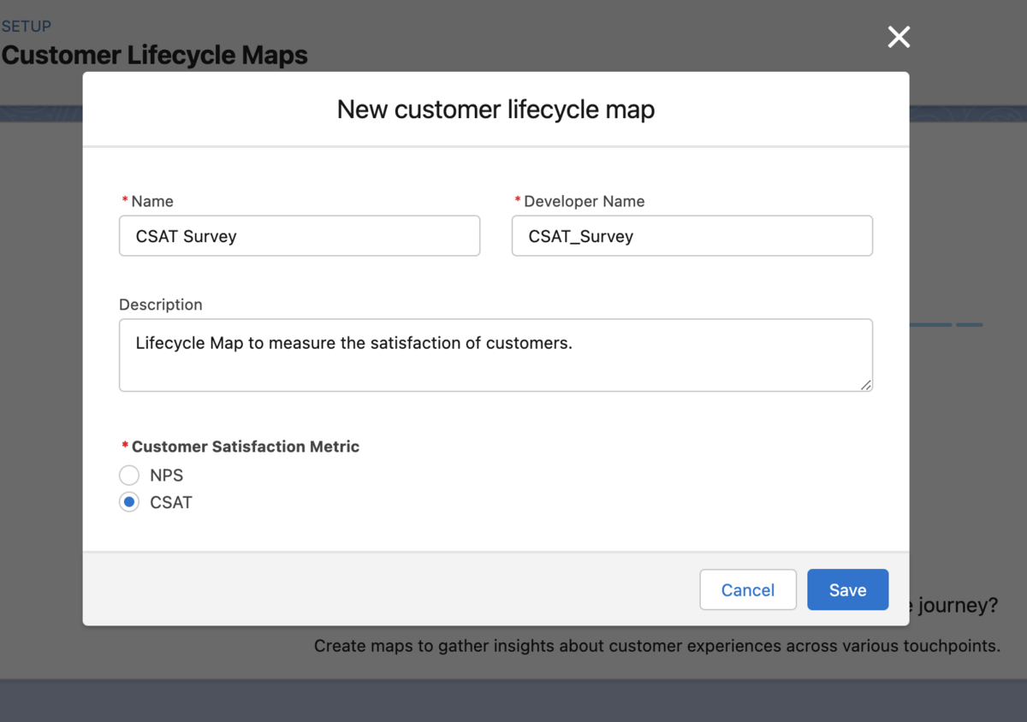Image resolution: width=1027 pixels, height=722 pixels.
Task: Select the CSAT satisfaction metric
Action: [128, 502]
